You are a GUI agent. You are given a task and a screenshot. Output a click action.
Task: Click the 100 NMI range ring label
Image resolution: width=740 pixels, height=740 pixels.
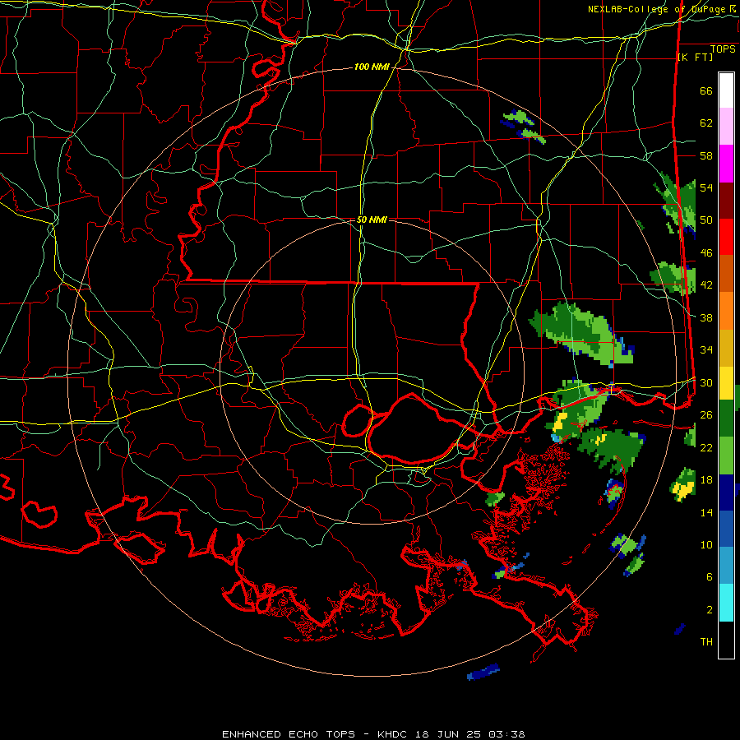372,67
